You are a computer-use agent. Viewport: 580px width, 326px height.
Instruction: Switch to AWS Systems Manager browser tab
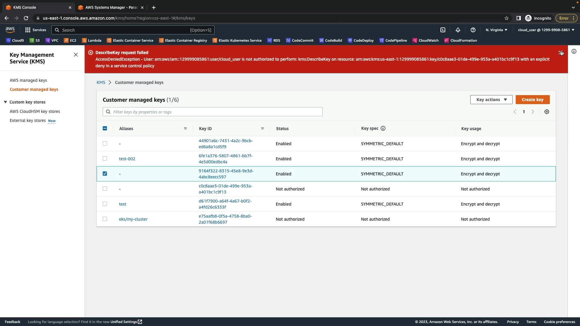(111, 8)
